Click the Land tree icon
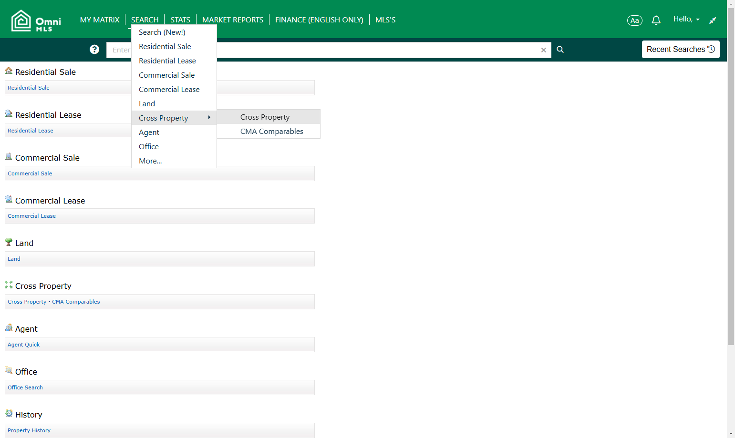The height and width of the screenshot is (438, 735). tap(9, 242)
